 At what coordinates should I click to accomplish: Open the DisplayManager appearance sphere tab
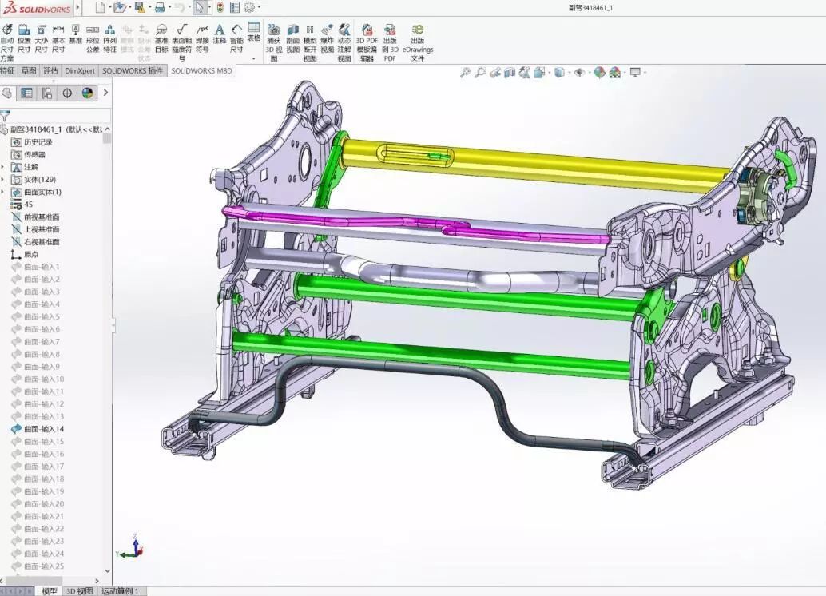click(87, 93)
